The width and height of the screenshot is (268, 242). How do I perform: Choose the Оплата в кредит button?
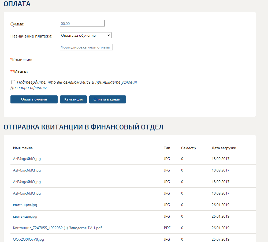click(107, 99)
